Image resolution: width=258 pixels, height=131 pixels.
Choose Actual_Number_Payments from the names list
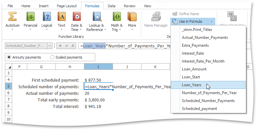click(208, 38)
